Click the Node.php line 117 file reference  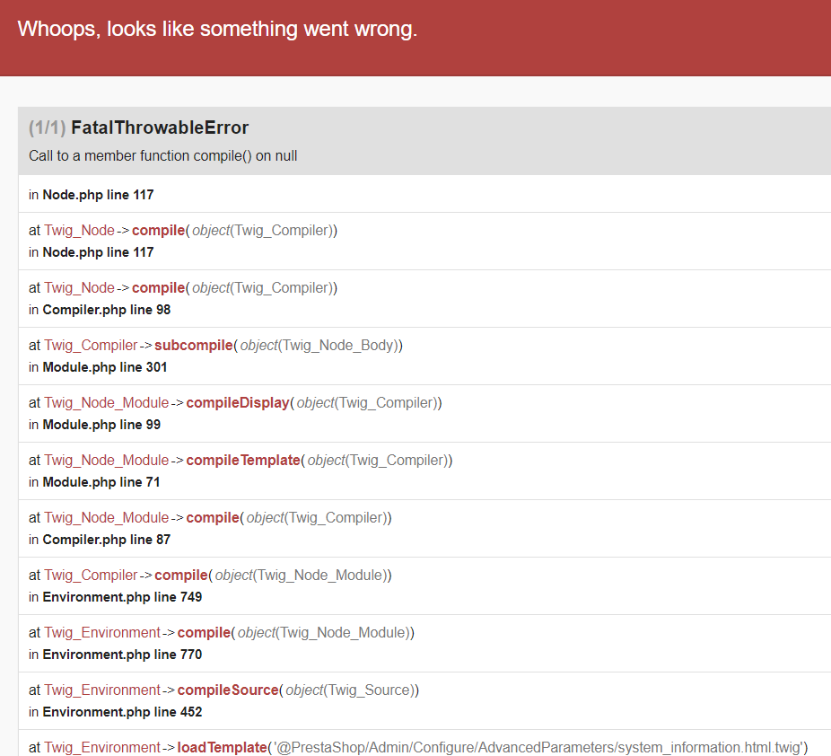click(97, 194)
